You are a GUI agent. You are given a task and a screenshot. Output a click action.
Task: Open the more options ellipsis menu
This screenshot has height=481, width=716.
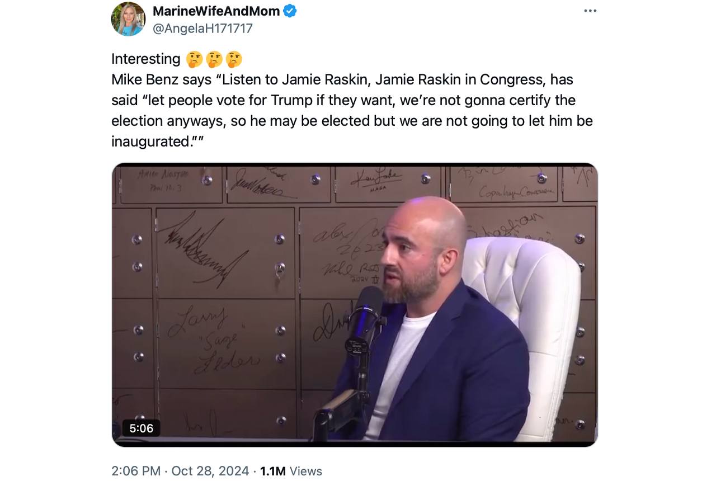590,11
